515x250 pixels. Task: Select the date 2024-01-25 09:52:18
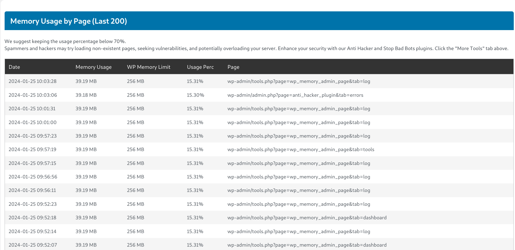(x=32, y=218)
